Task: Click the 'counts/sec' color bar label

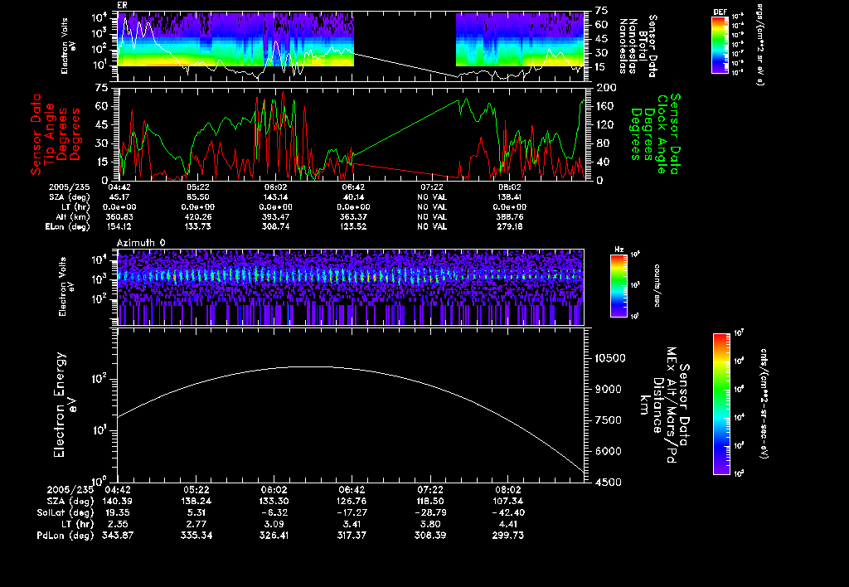Action: pyautogui.click(x=657, y=285)
